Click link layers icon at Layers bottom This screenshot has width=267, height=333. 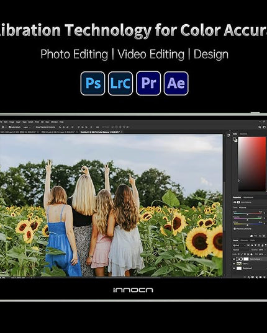click(x=245, y=277)
